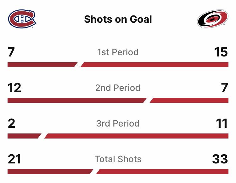Select the 1st Period label
Viewport: 236px width, 183px height.
coord(118,52)
